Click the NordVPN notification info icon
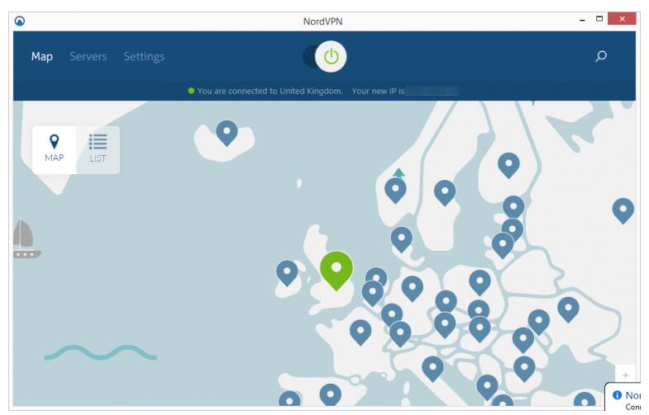This screenshot has width=649, height=415. pyautogui.click(x=617, y=395)
